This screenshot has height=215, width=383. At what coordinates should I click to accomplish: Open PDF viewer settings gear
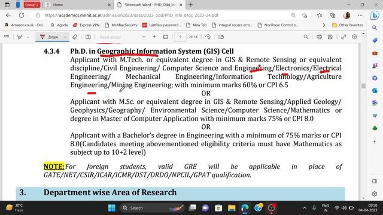354,37
